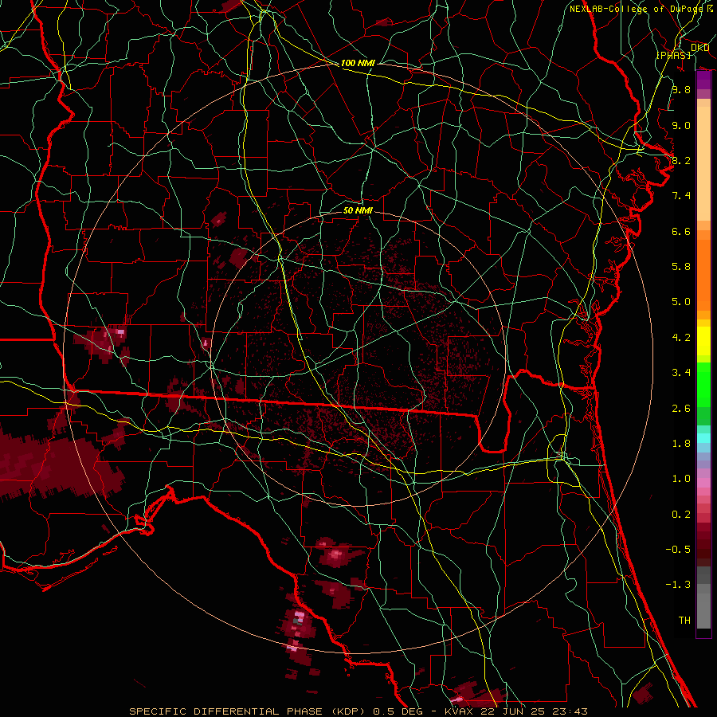Click the "SPECIFIC DIFFERENTIAL PHASE (KDP)" caption
This screenshot has height=717, width=717.
247,711
